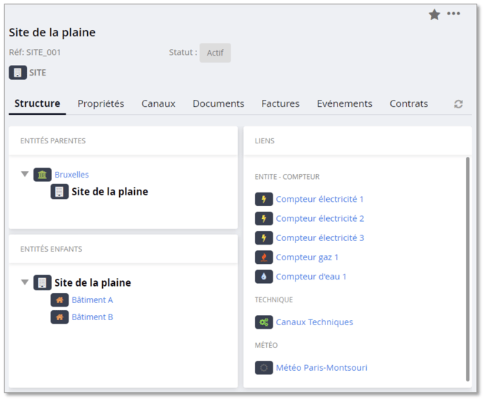
Task: Open the Factures tab
Action: click(280, 103)
